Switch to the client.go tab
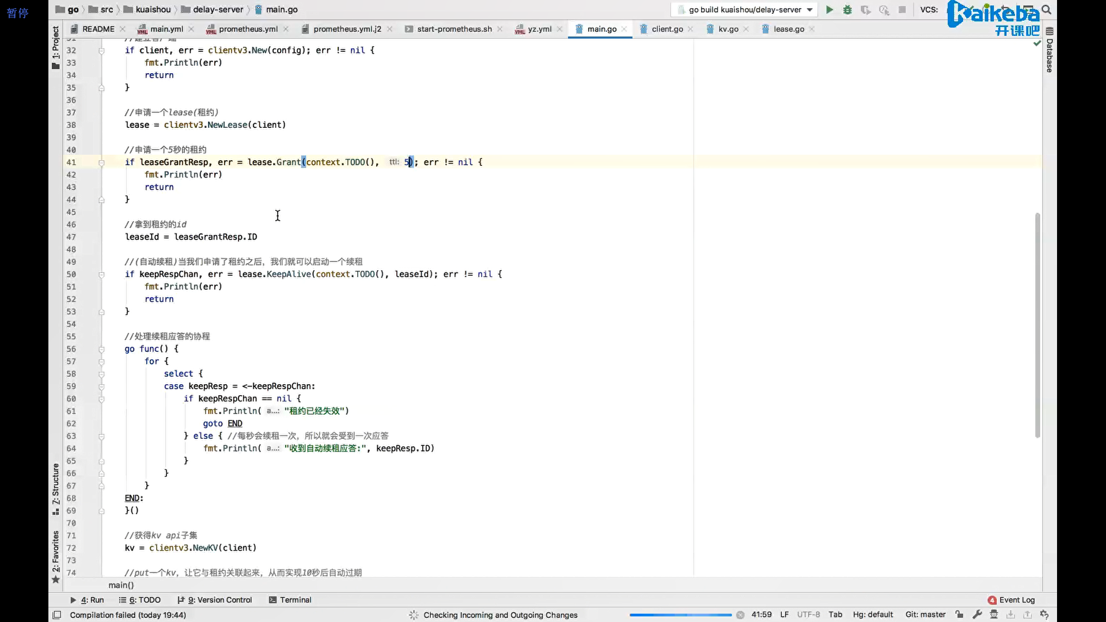Screen dimensions: 1106x622 [x=667, y=29]
